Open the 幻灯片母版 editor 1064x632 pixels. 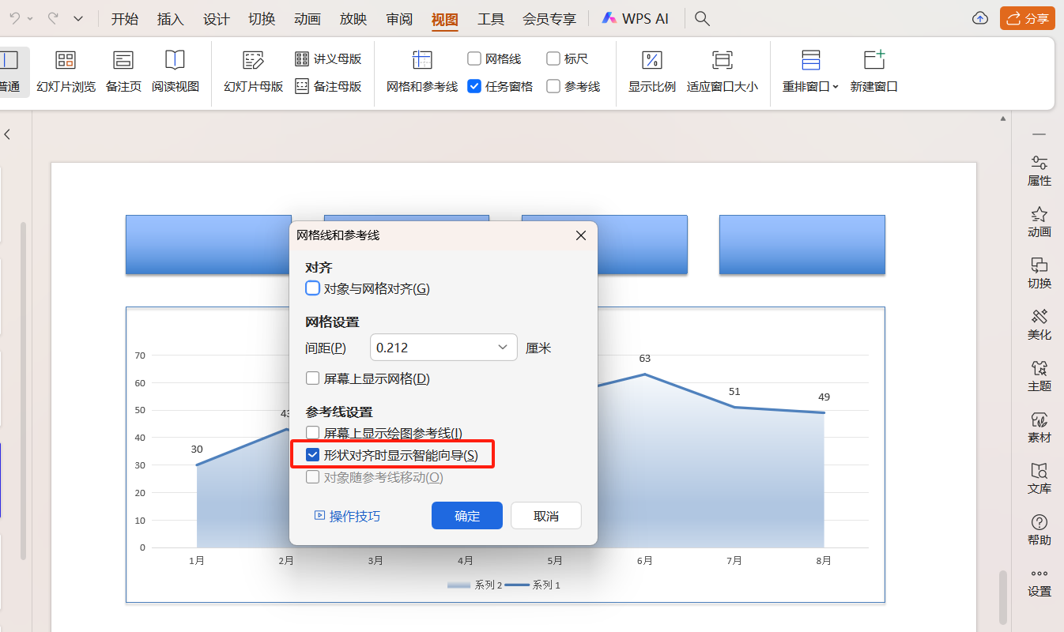pos(251,72)
